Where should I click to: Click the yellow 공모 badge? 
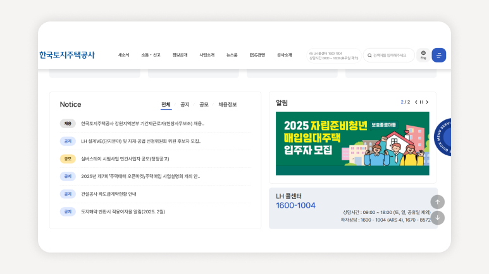[x=68, y=159]
